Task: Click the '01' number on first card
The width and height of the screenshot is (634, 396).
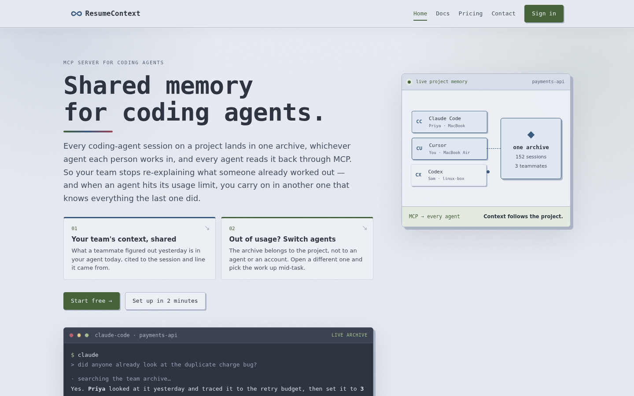Action: [x=74, y=228]
